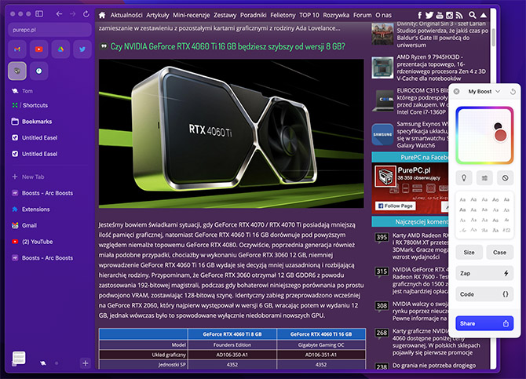Go forward with the right arrow
Image resolution: width=526 pixels, height=379 pixels.
click(x=72, y=14)
